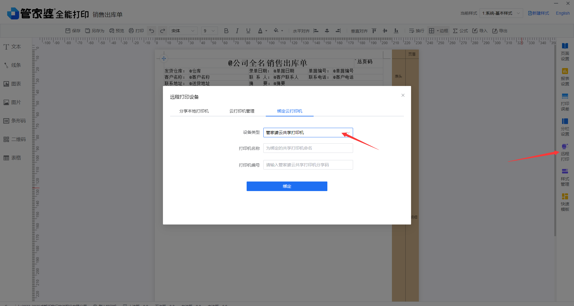Open Report Settings (报表设置)

tap(565, 77)
